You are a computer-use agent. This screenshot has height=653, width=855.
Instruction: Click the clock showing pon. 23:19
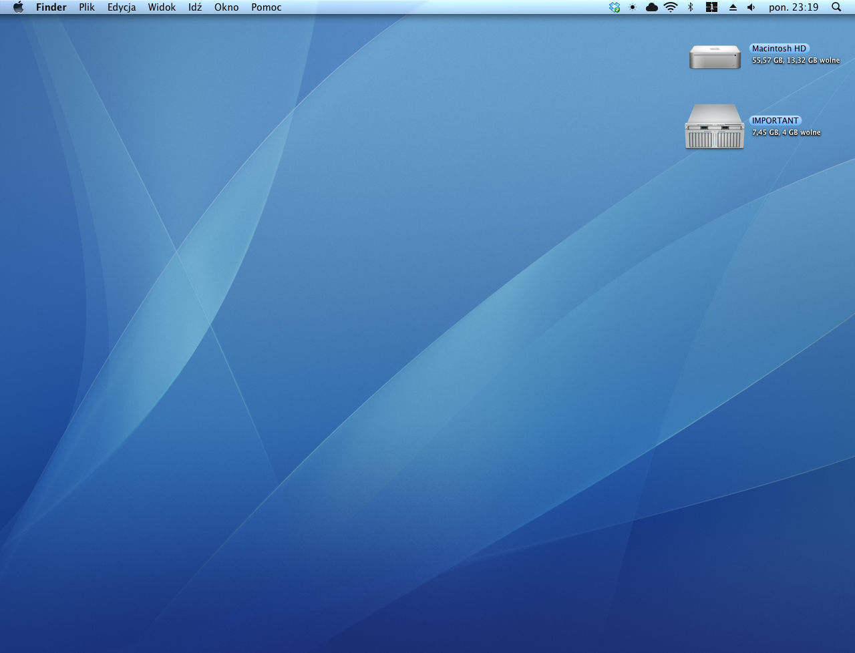(x=794, y=7)
